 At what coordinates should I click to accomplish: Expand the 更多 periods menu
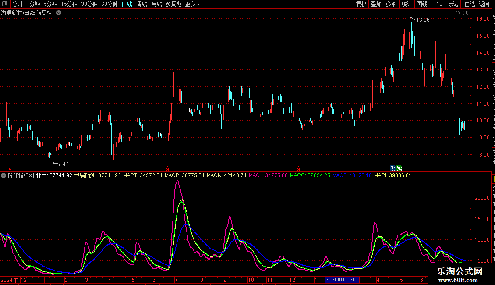coord(192,4)
